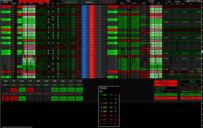Click the Basket TP = 200 field
Image resolution: width=203 pixels, height=128 pixels.
[191, 95]
